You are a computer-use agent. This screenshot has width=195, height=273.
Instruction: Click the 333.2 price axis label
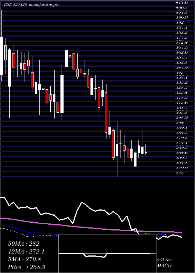click(182, 83)
